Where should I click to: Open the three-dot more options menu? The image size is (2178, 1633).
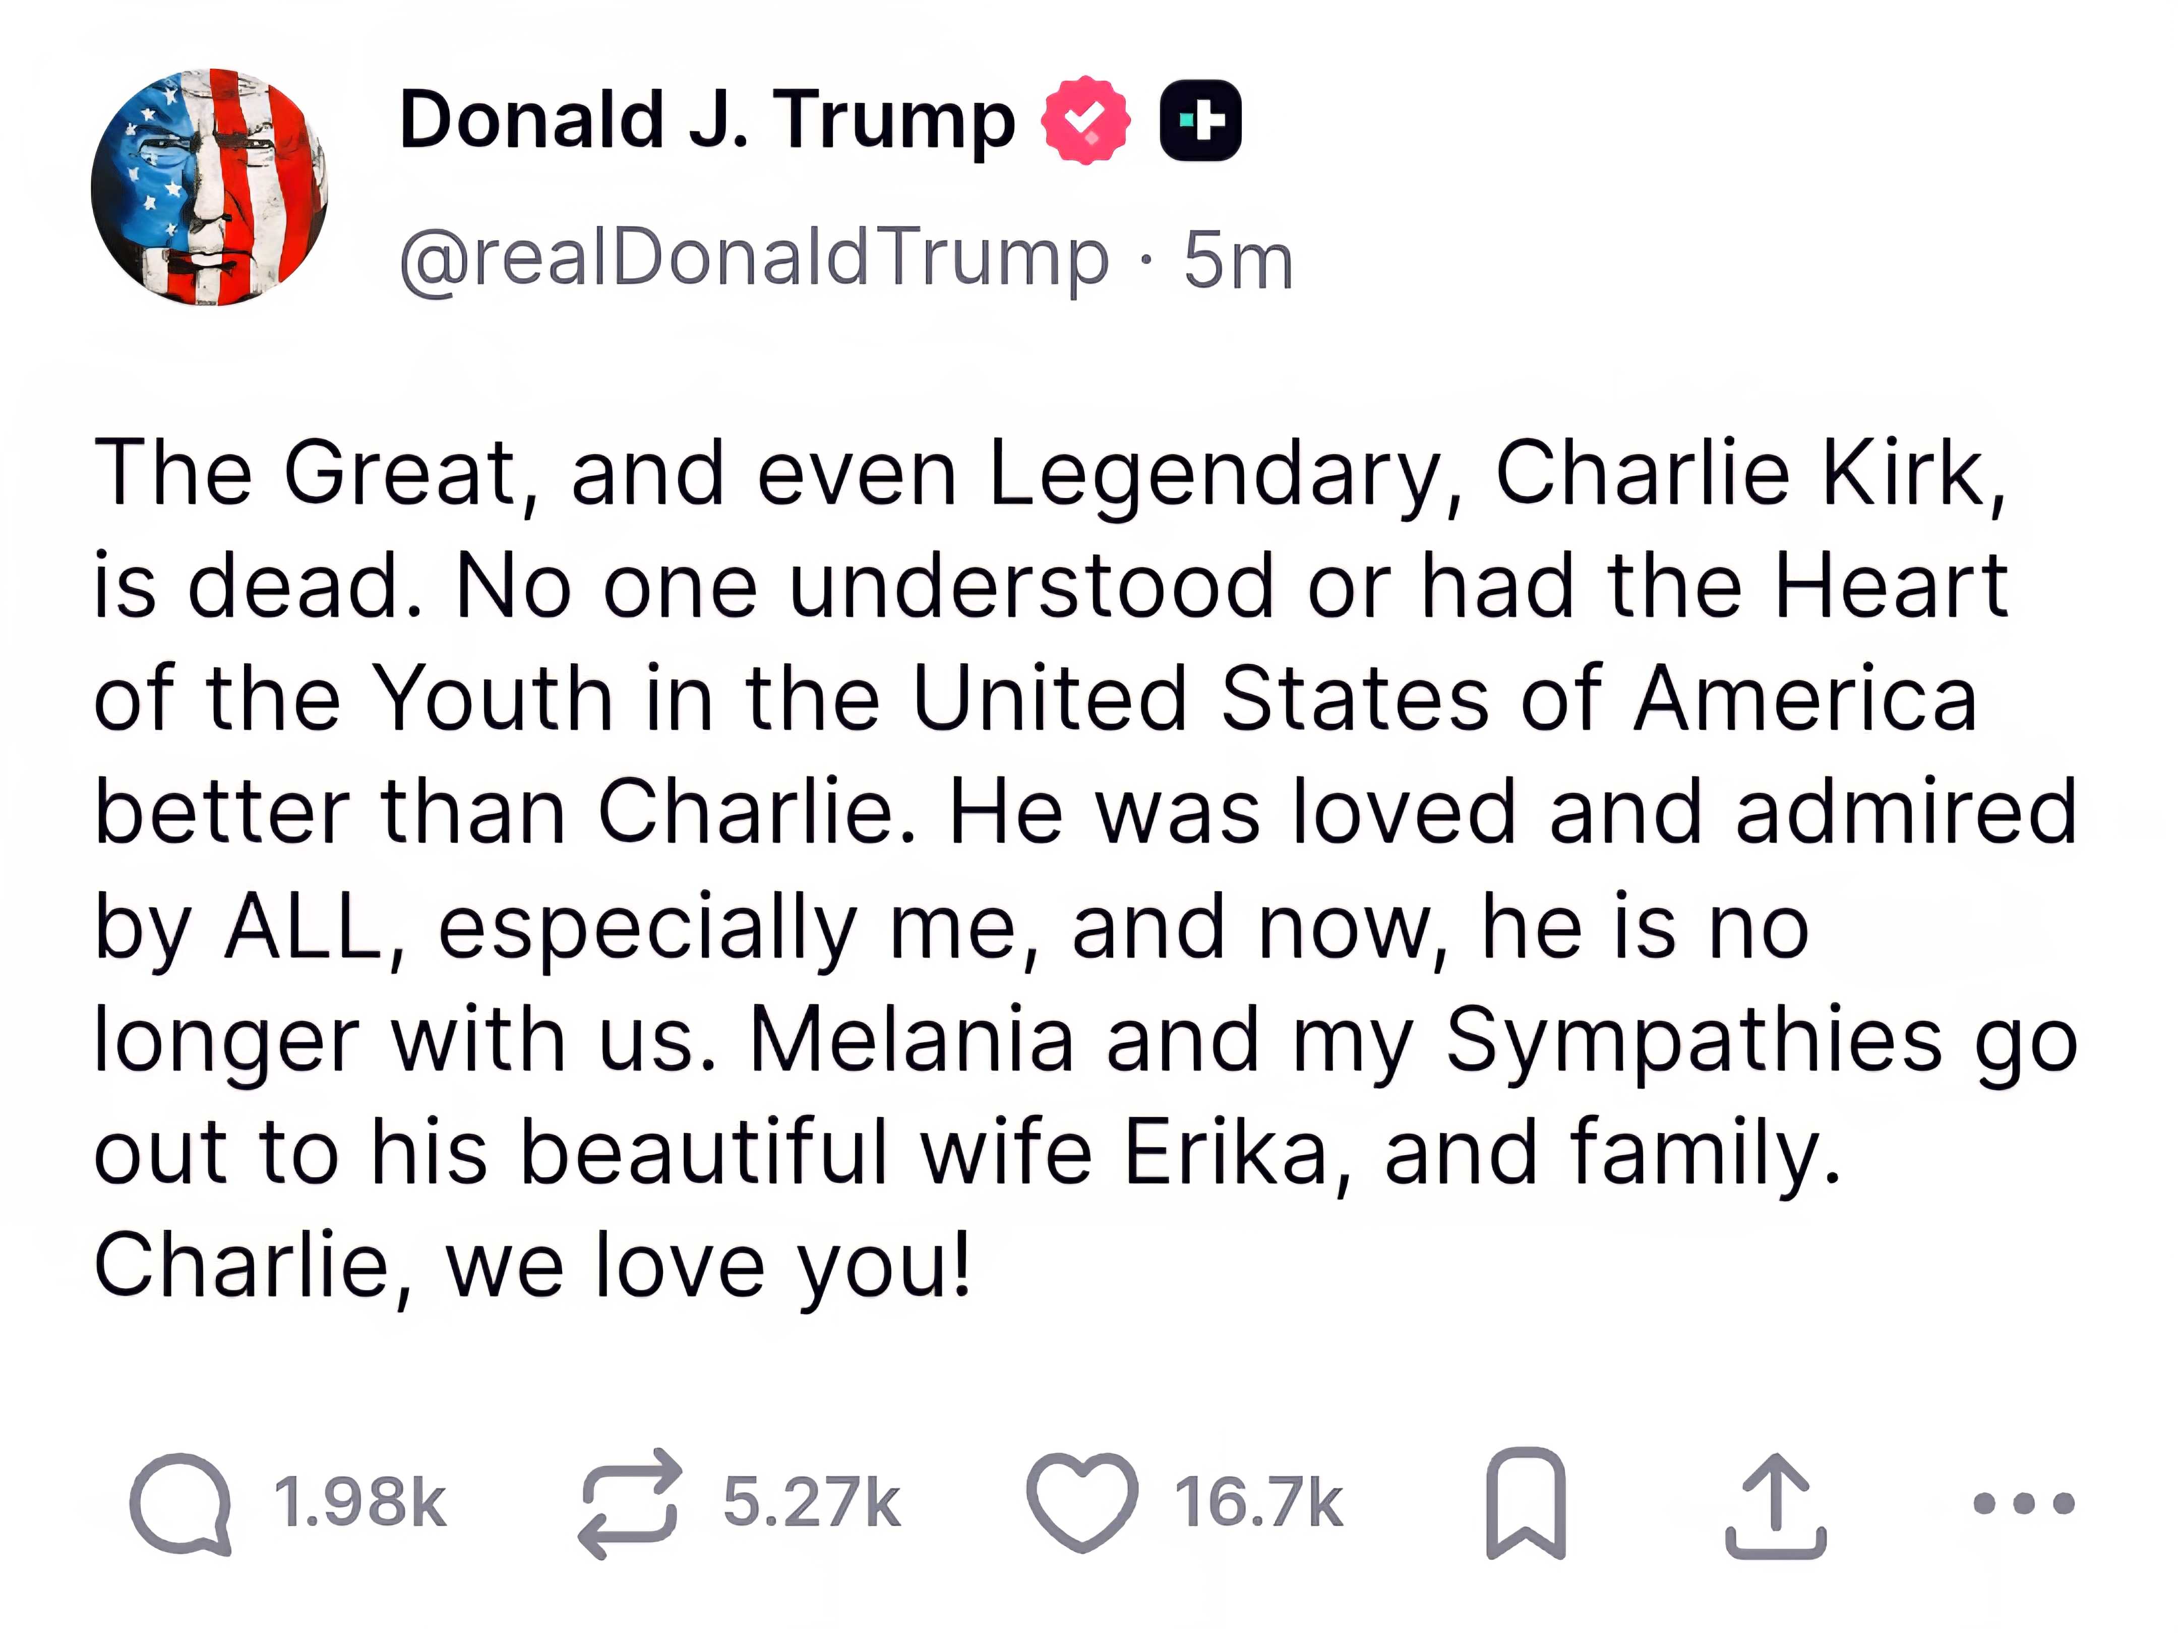2023,1503
